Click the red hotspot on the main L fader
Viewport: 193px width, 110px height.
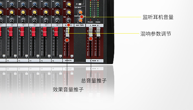91,39
